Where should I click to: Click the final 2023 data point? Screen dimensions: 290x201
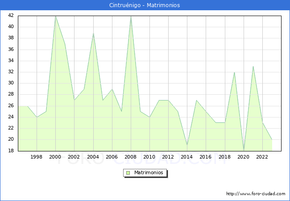point(272,139)
